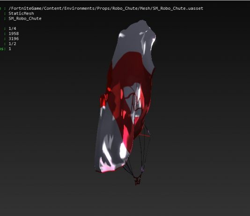Viewport: 250px width, 216px height.
Task: Click the SM_Robo_Chute object name
Action: click(25, 19)
